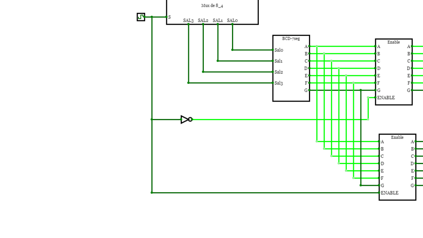The height and width of the screenshot is (238, 423).
Task: Toggle the clock input component
Action: point(141,17)
